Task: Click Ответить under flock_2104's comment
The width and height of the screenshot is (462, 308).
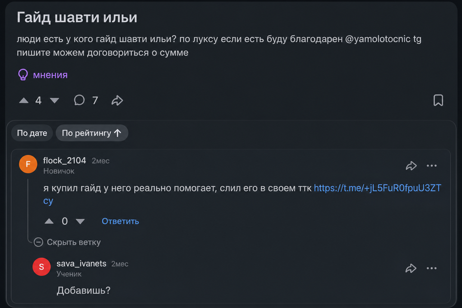Action: (x=120, y=221)
